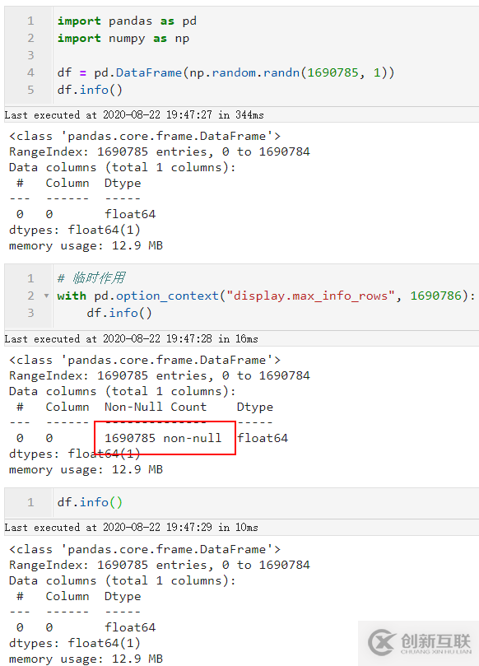Click line number 1 of the third cell
479x666 pixels.
tap(30, 502)
